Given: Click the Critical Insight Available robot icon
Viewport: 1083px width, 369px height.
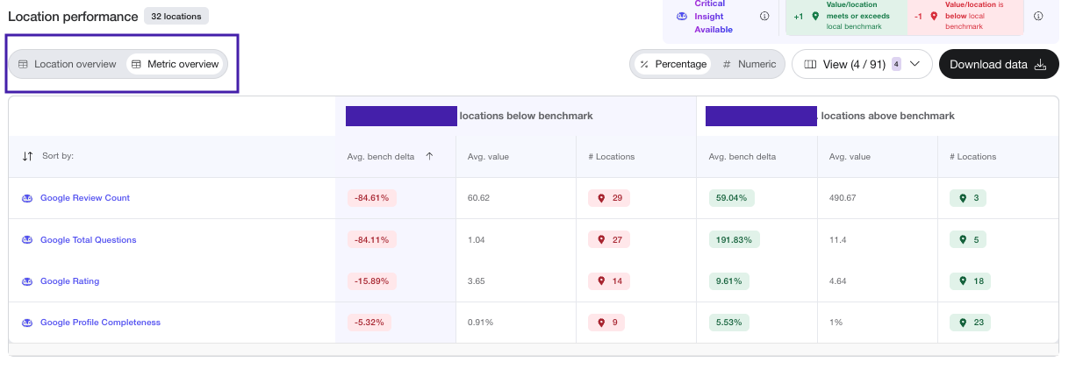Looking at the screenshot, I should (681, 16).
